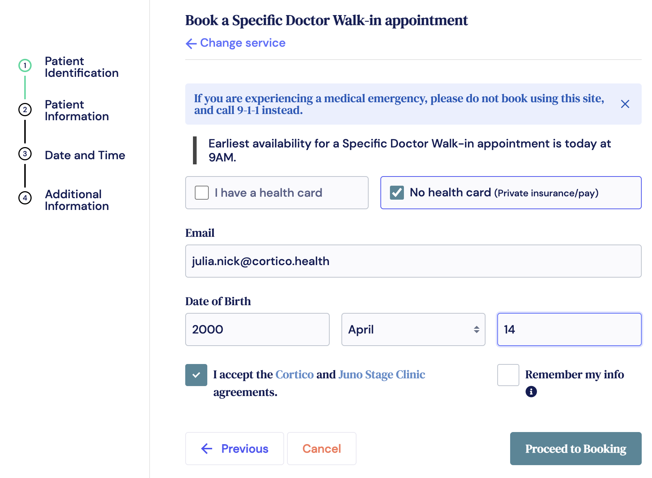Click the Cancel button
Viewport: 652px width, 478px height.
click(x=322, y=449)
